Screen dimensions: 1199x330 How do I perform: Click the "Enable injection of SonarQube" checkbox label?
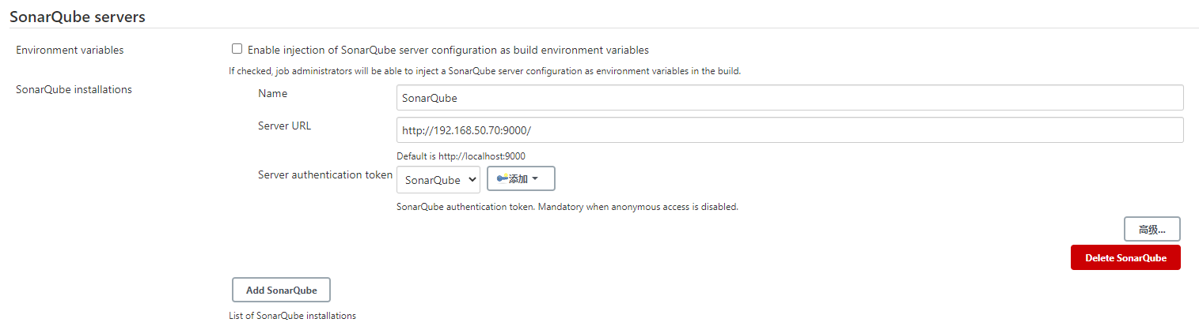448,50
